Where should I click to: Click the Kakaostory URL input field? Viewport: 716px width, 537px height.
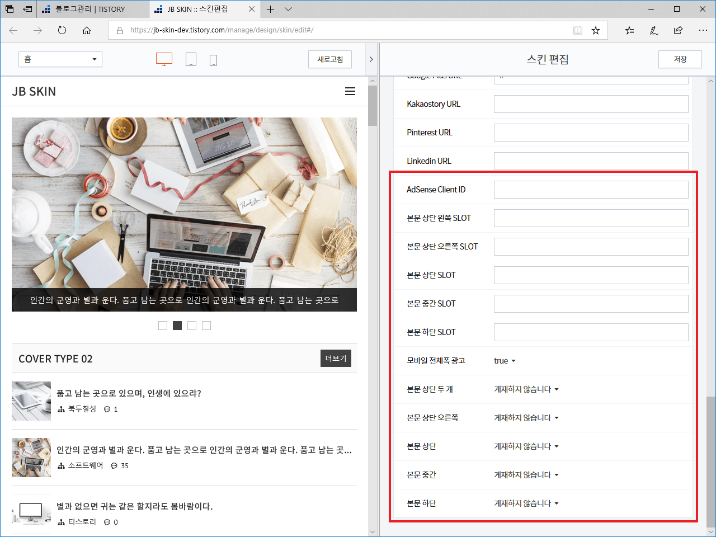tap(591, 104)
